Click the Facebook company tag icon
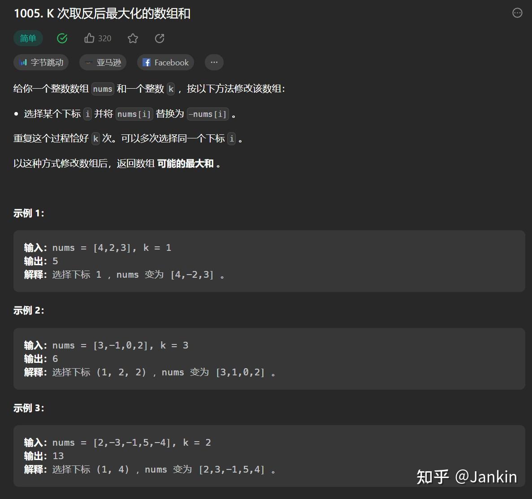The image size is (532, 499). point(147,62)
